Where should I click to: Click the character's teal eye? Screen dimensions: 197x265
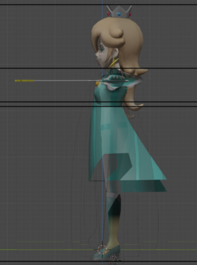click(102, 48)
